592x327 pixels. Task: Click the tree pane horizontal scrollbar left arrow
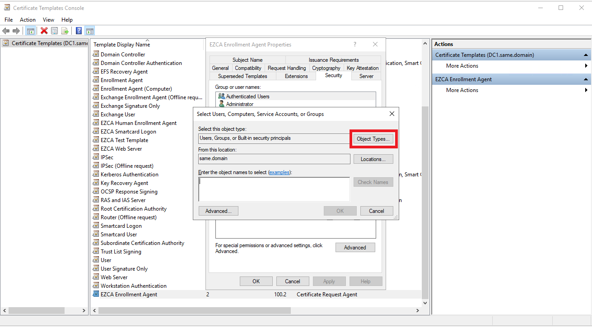click(x=5, y=311)
